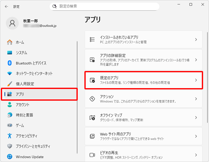Click the 秋葉一郎 account name

[x=31, y=21]
